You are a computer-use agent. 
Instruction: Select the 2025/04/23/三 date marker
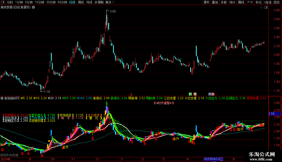pos(214,159)
